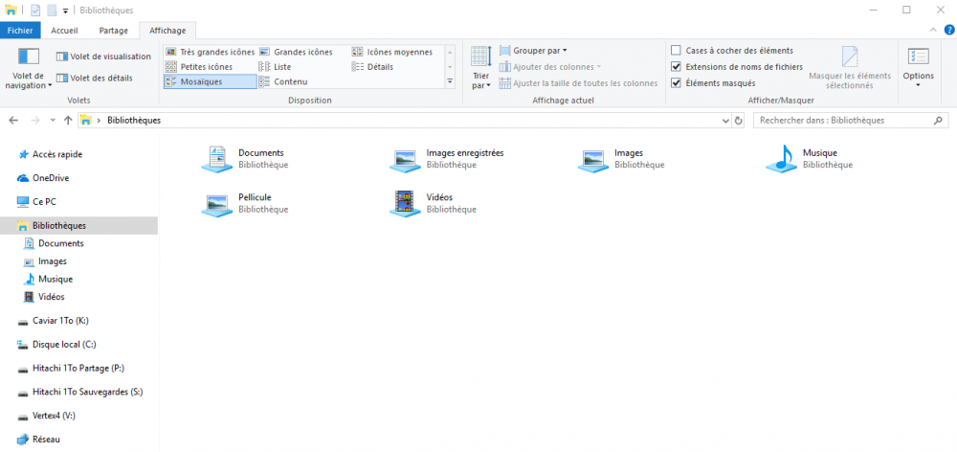Image resolution: width=957 pixels, height=452 pixels.
Task: Select Réseau in navigation pane
Action: (x=46, y=440)
